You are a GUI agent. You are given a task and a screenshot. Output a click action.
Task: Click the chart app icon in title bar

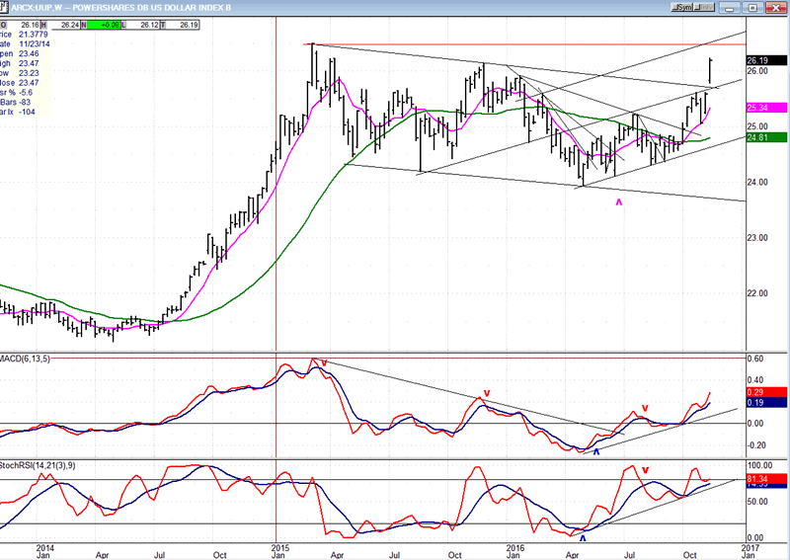[x=6, y=7]
